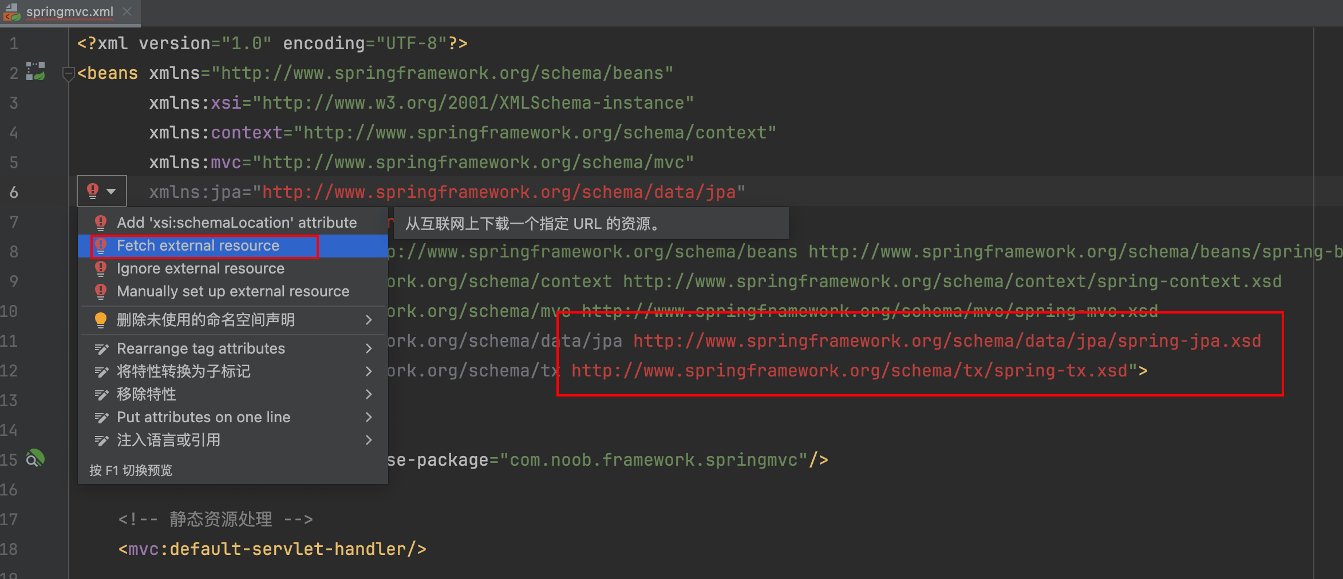Choose Add 'xsi:schemaLocation' attribute
Image resolution: width=1343 pixels, height=579 pixels.
tap(233, 223)
